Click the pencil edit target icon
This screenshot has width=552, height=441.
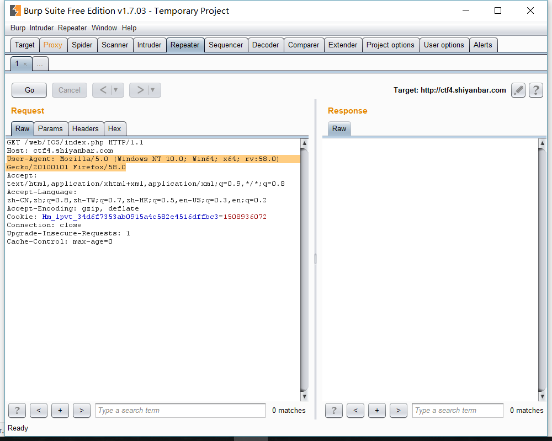coord(518,90)
